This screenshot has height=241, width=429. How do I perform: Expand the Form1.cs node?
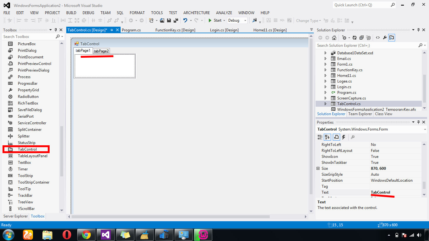pos(325,64)
